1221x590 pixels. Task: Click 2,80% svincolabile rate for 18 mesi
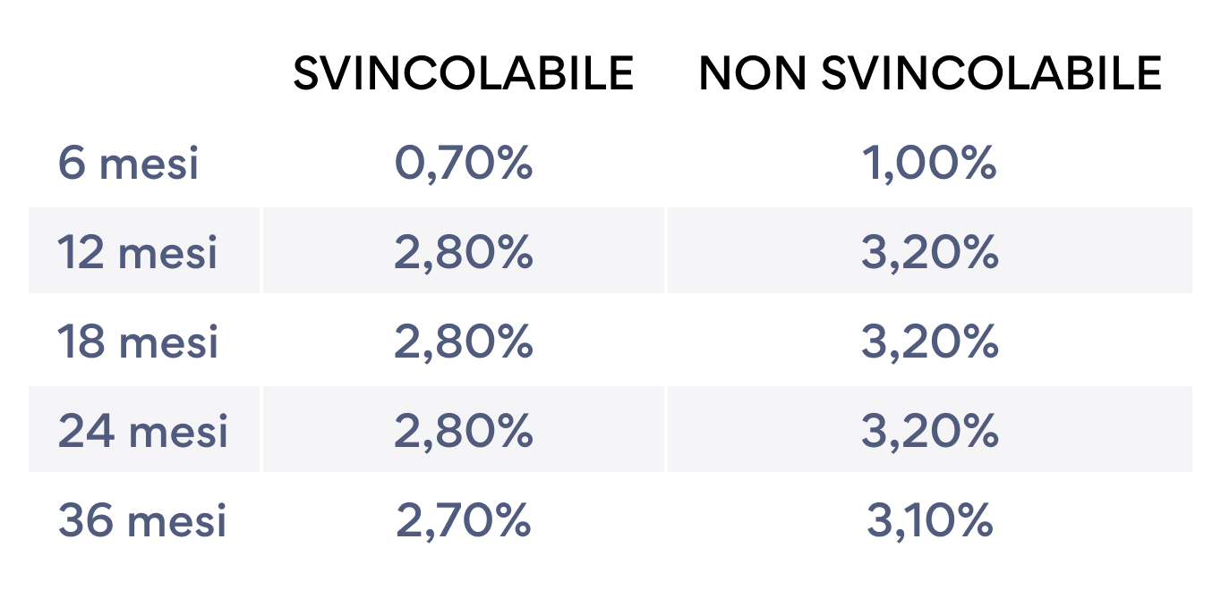click(464, 343)
